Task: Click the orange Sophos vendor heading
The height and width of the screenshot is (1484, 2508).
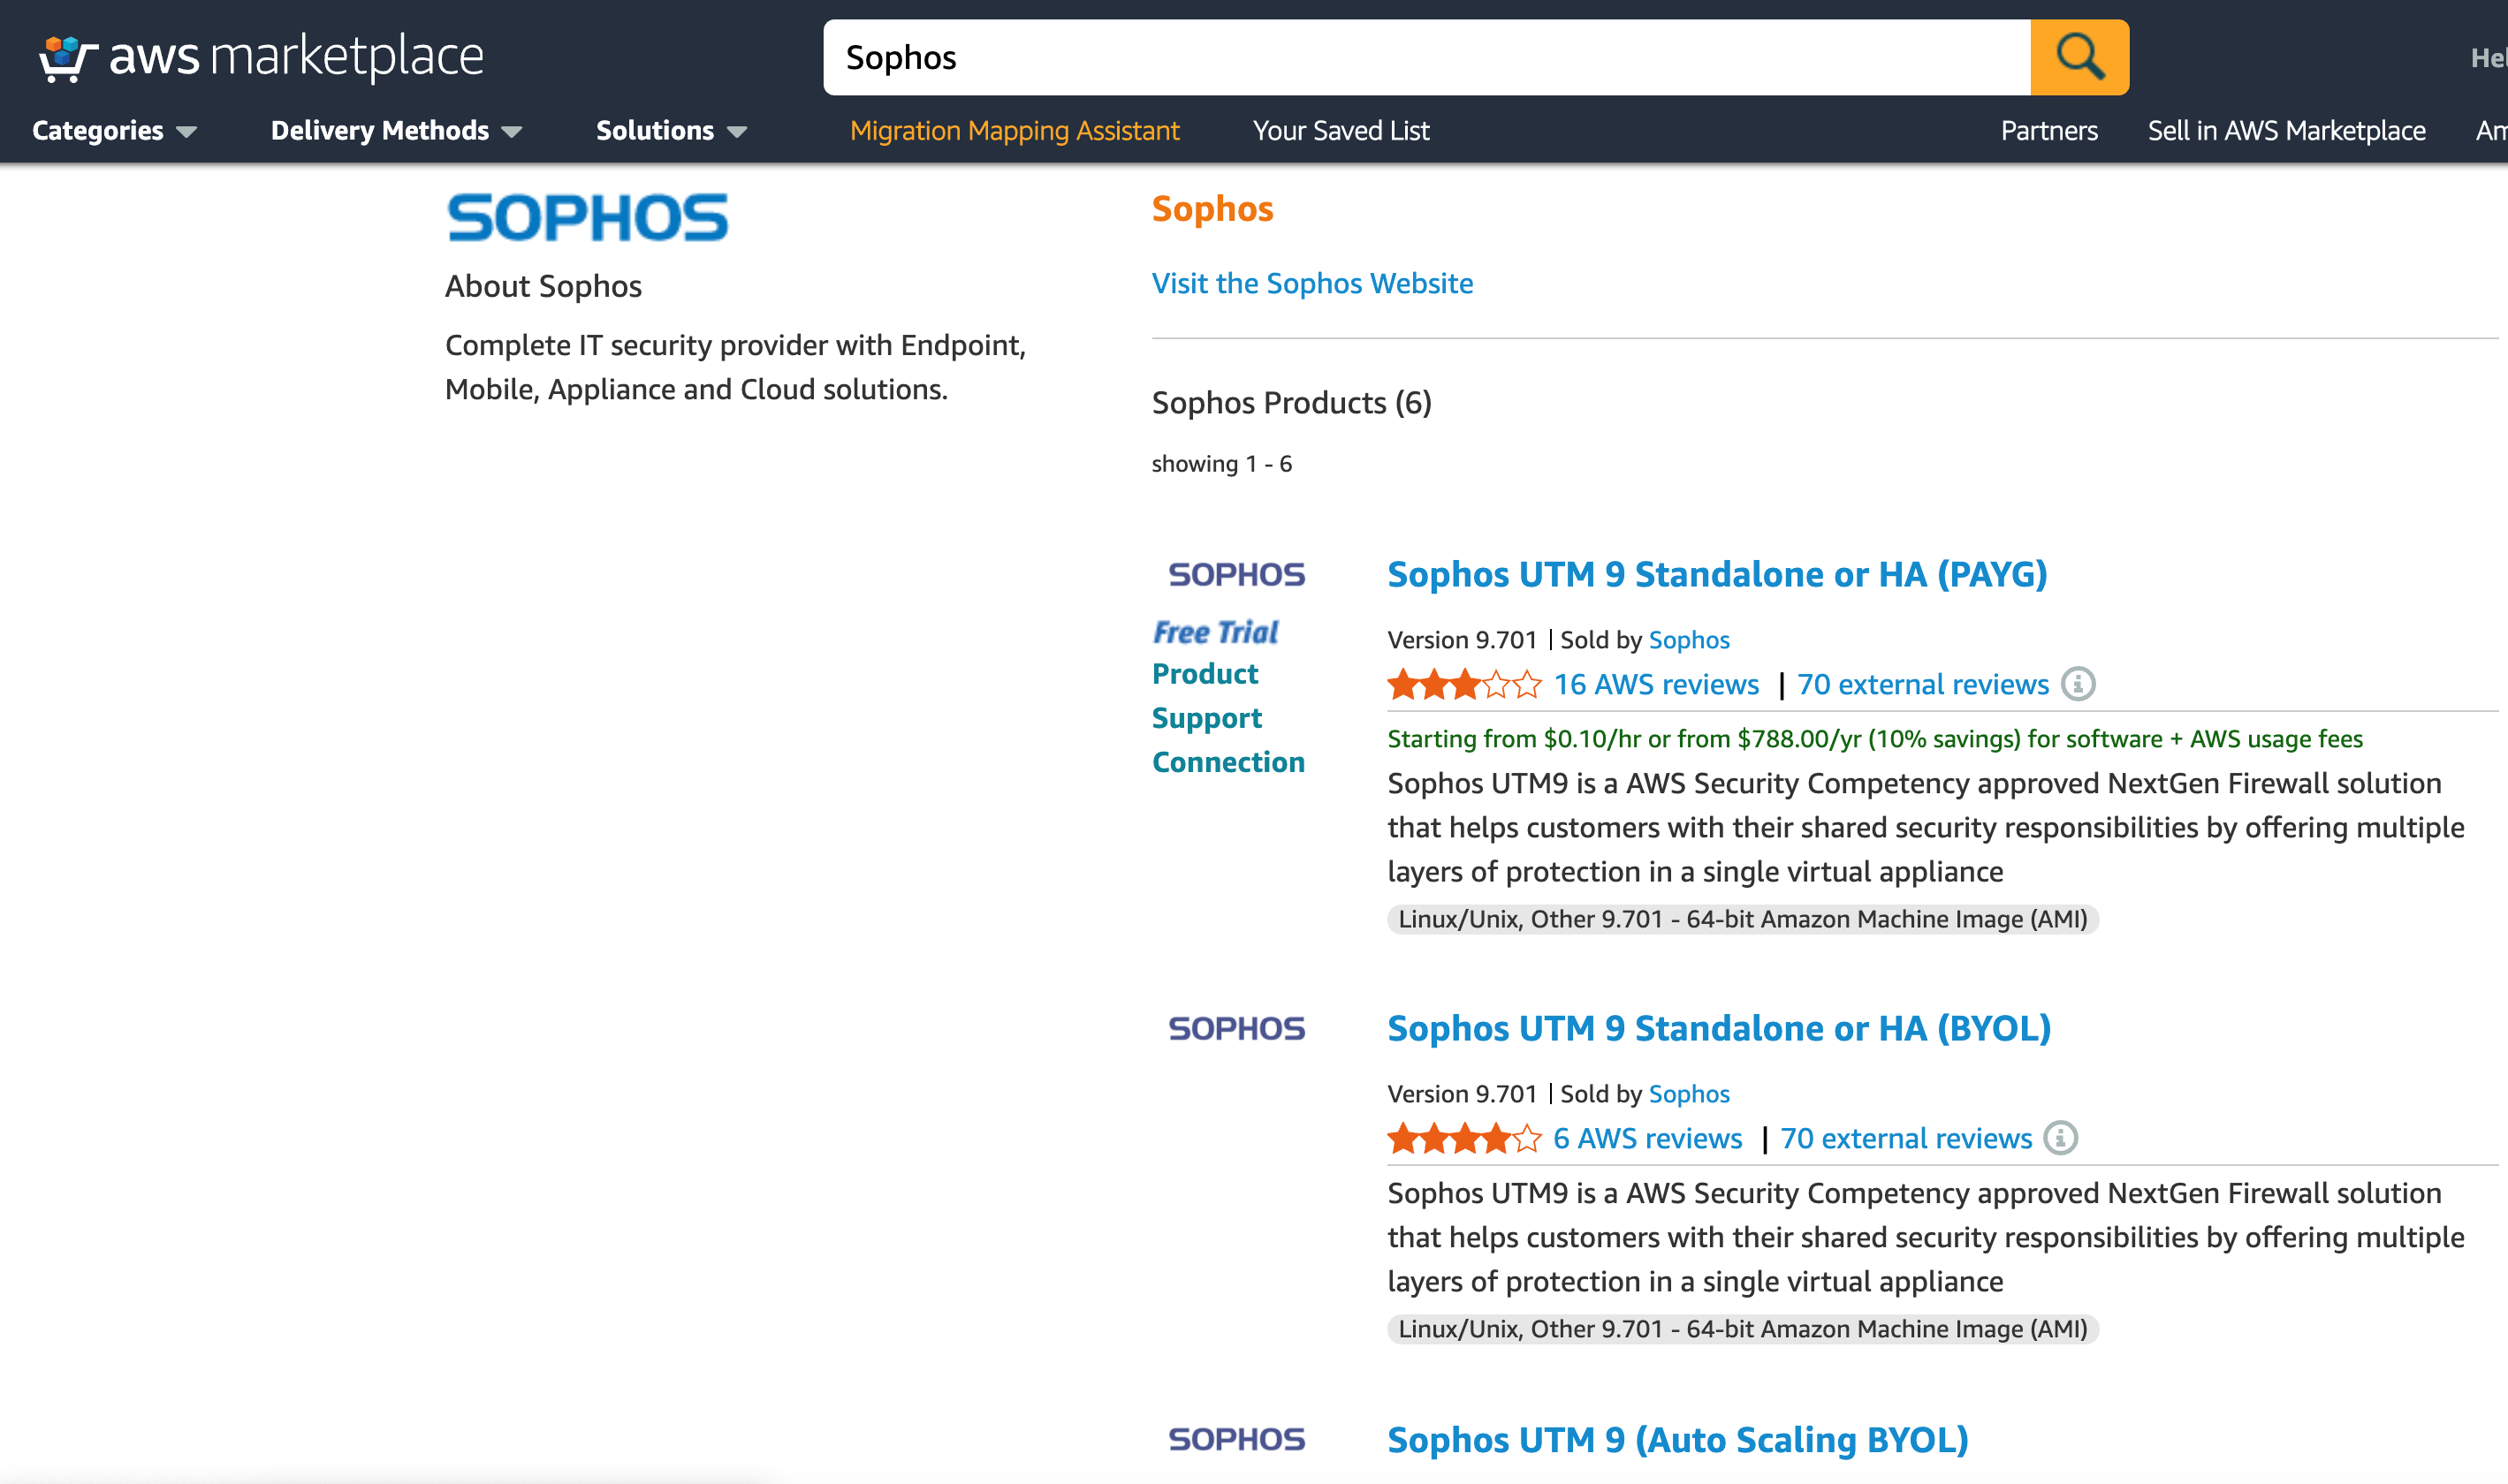Action: (1212, 209)
